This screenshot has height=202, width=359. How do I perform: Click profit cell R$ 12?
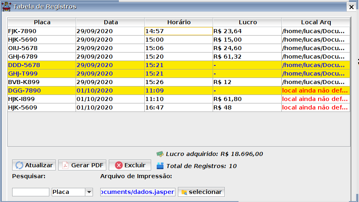tap(247, 82)
